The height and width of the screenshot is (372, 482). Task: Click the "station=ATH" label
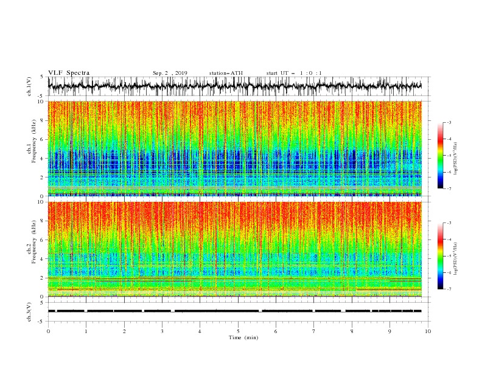click(x=226, y=73)
